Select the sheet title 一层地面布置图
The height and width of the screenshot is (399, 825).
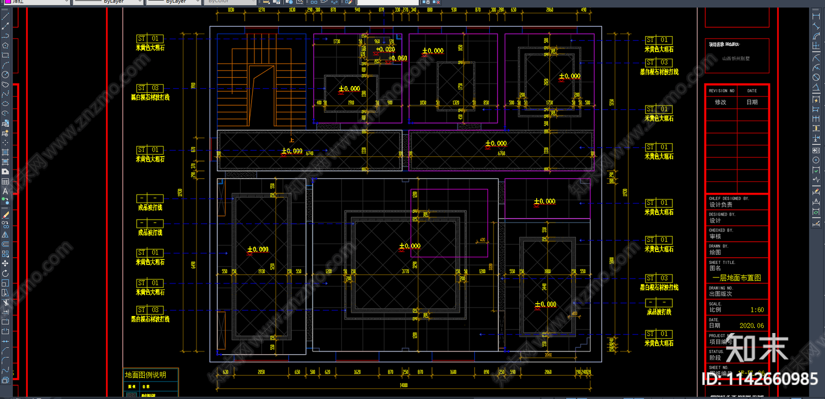coord(737,278)
